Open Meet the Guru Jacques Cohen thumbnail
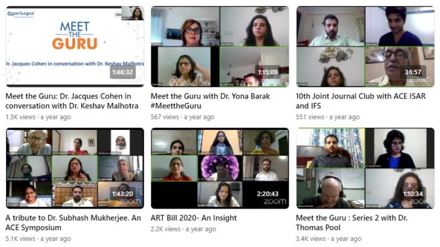This screenshot has width=440, height=247. [x=75, y=46]
